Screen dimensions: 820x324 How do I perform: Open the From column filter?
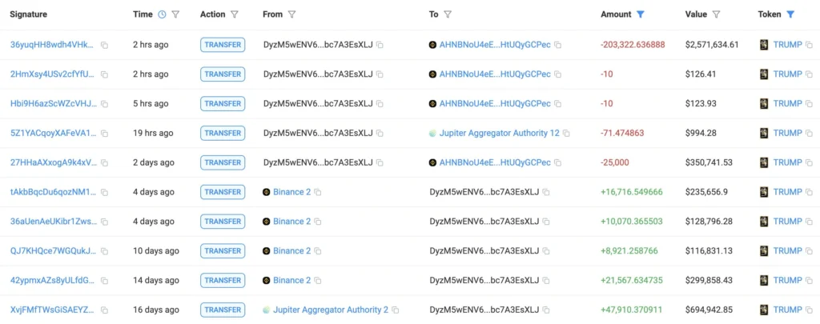tap(292, 14)
